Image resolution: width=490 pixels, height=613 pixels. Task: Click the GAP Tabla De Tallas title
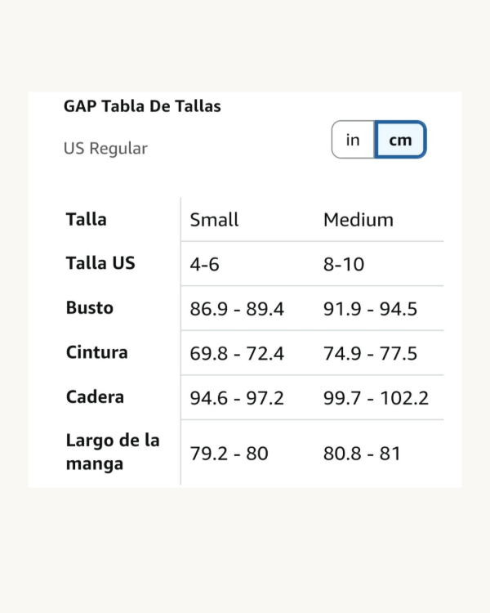click(142, 106)
